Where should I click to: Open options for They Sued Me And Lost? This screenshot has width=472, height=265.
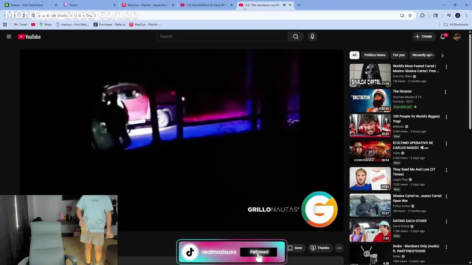(446, 170)
